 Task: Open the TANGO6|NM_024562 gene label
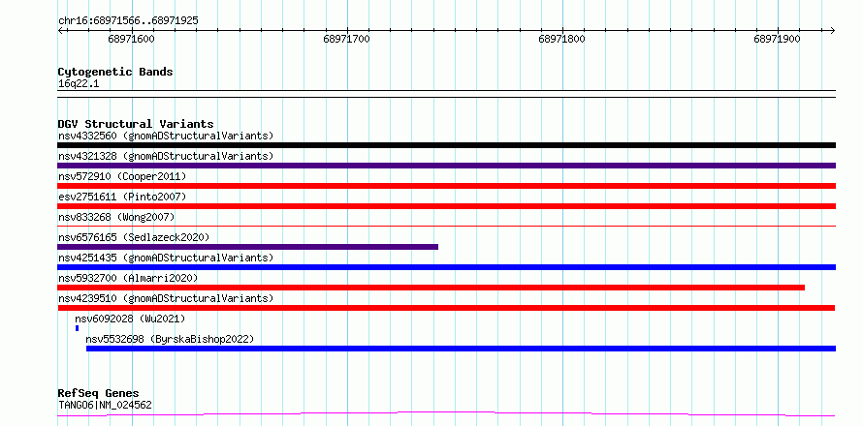(x=105, y=406)
